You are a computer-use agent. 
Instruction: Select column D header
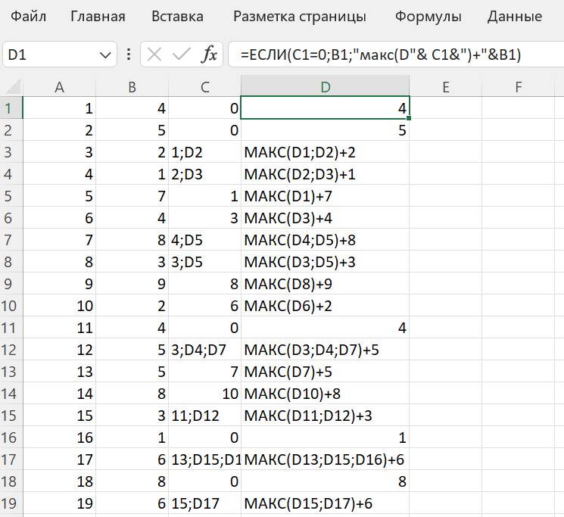click(x=325, y=87)
